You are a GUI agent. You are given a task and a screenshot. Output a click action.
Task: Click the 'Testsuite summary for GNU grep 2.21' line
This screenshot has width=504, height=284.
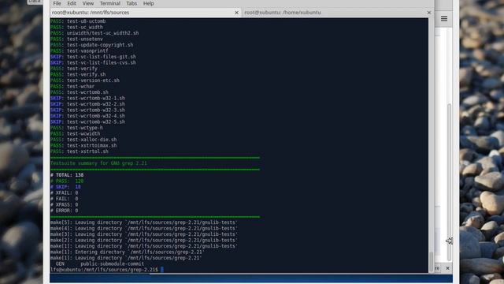(98, 163)
